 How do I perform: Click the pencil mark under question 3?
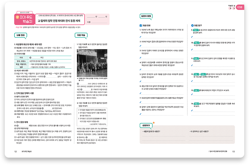click(140, 57)
